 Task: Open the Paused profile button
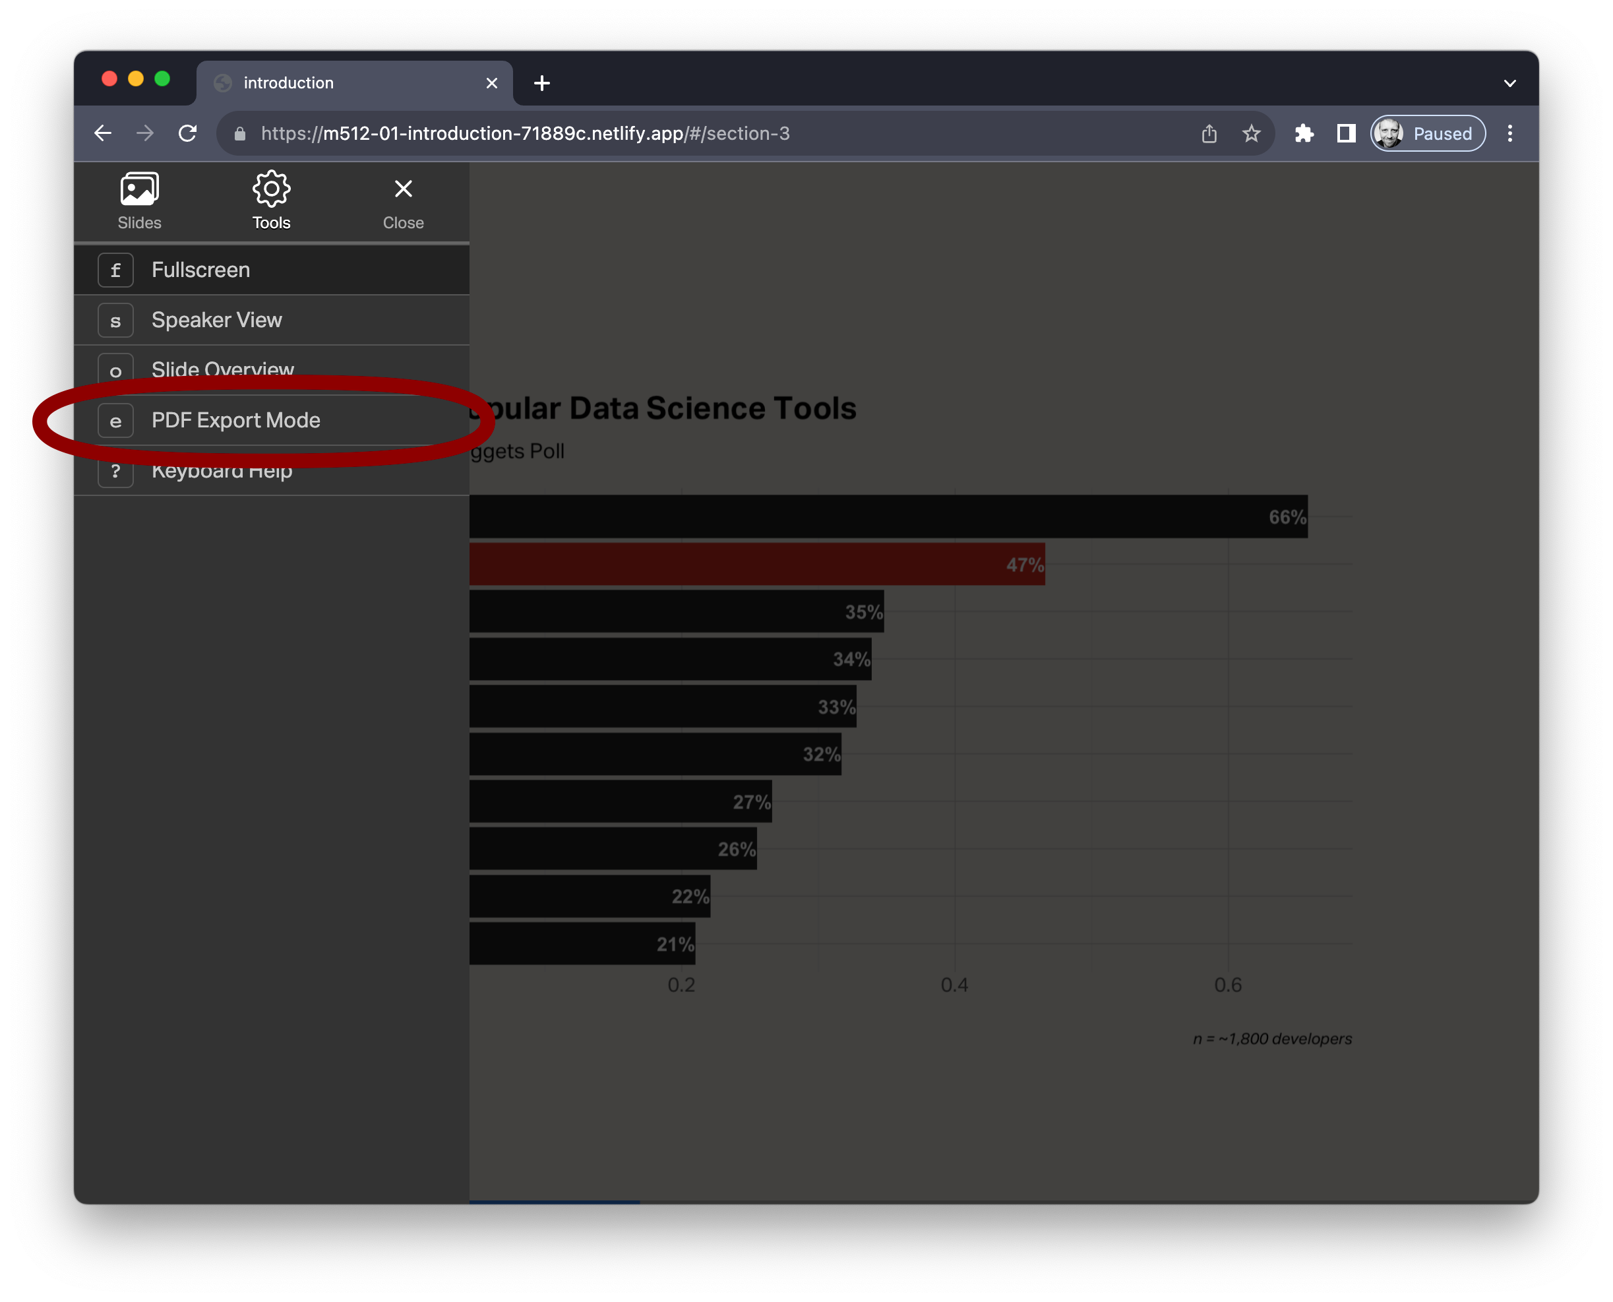pos(1428,133)
